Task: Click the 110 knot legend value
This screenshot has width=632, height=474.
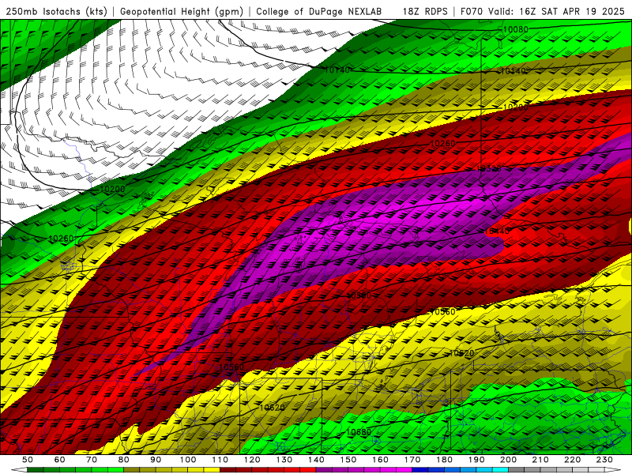Action: (x=220, y=460)
